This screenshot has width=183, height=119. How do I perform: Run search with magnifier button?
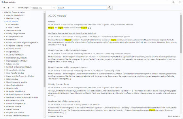(x=110, y=7)
